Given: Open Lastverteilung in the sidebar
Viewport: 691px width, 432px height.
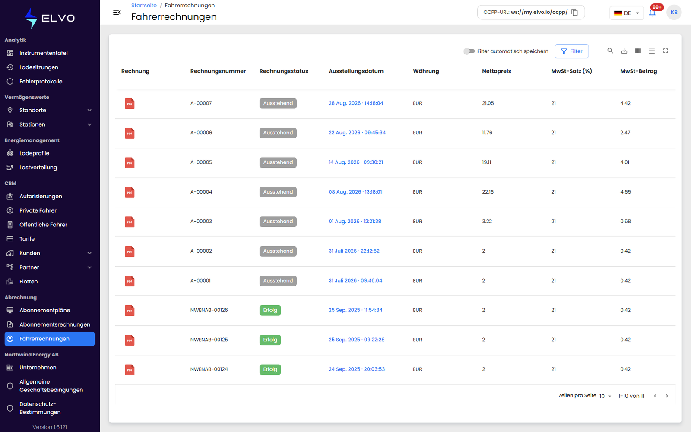Looking at the screenshot, I should (x=50, y=168).
